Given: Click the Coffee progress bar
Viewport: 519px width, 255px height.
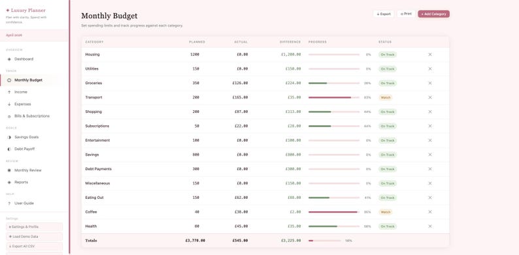Looking at the screenshot, I should point(333,212).
